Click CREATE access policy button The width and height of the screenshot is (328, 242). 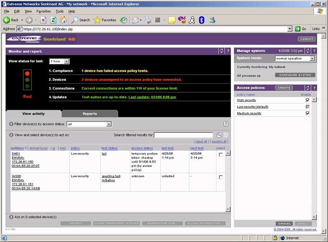284,88
